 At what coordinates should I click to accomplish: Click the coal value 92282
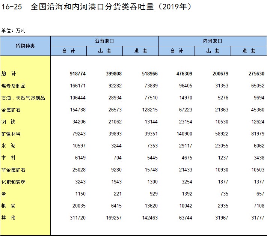tap(115, 86)
